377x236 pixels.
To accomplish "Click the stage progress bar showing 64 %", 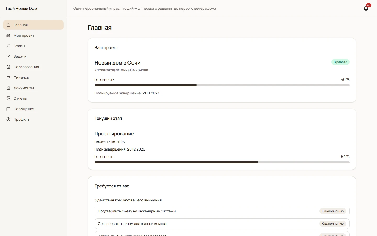I will 222,162.
